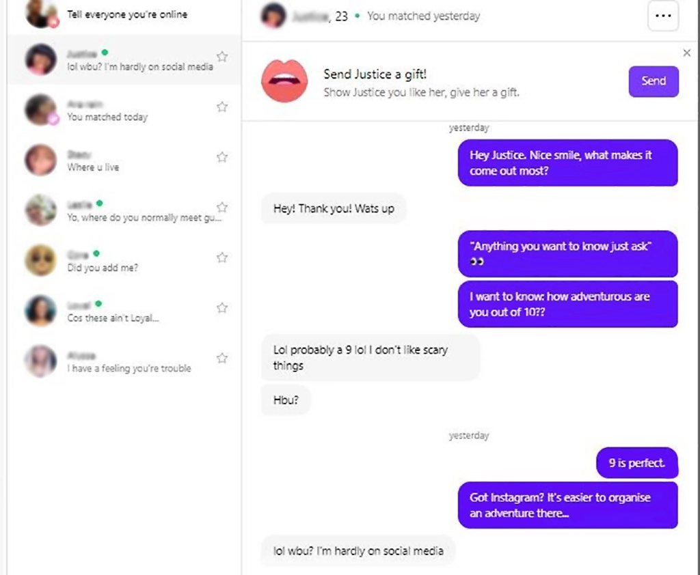Toggle the star on the "Where u live" chat
This screenshot has width=700, height=575.
[221, 156]
